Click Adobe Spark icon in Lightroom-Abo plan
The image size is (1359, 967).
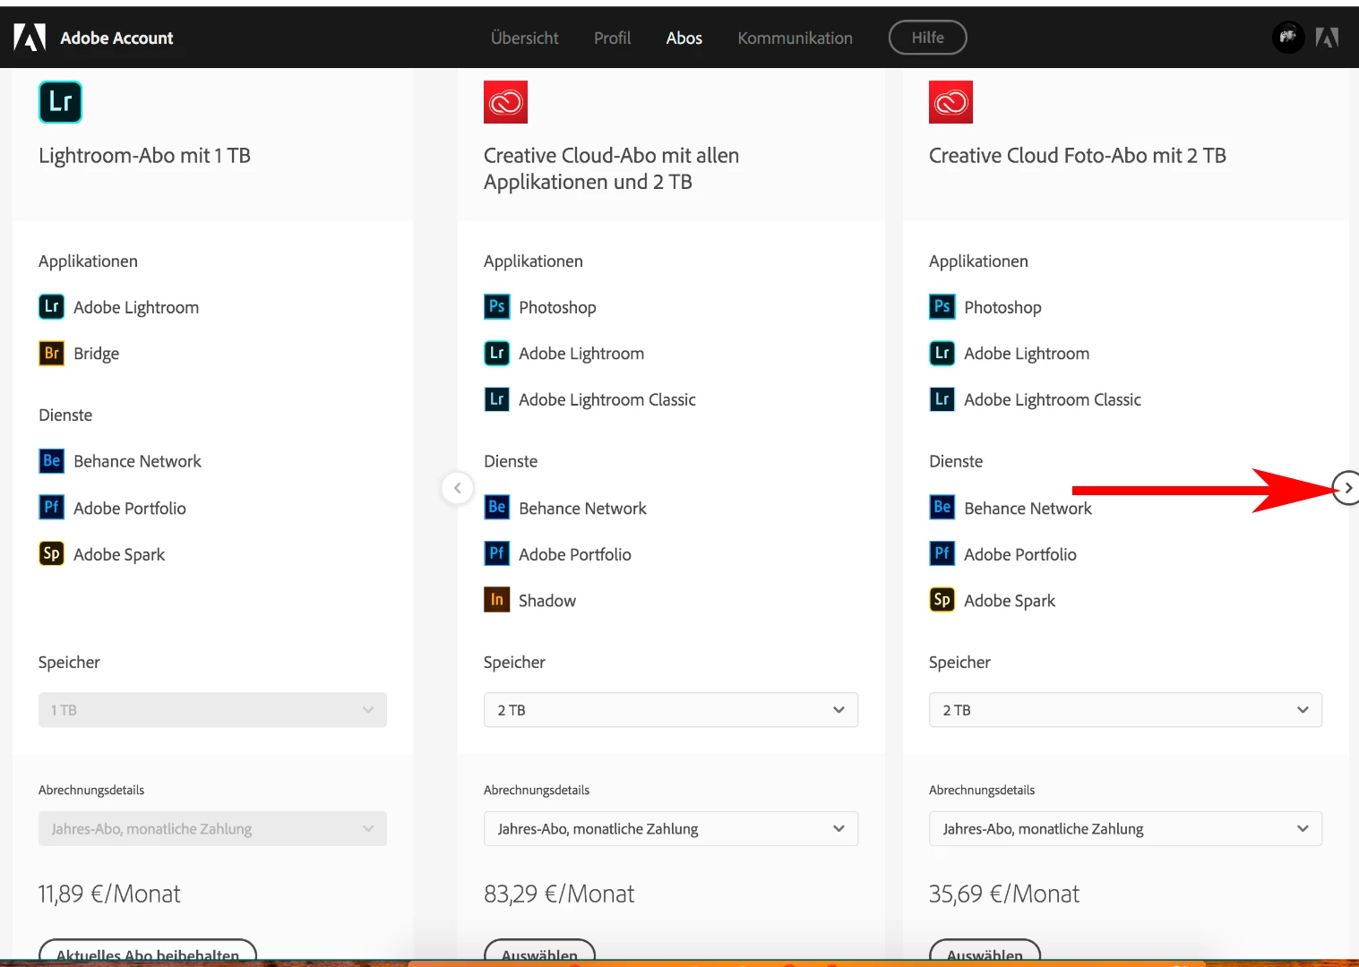pyautogui.click(x=52, y=553)
